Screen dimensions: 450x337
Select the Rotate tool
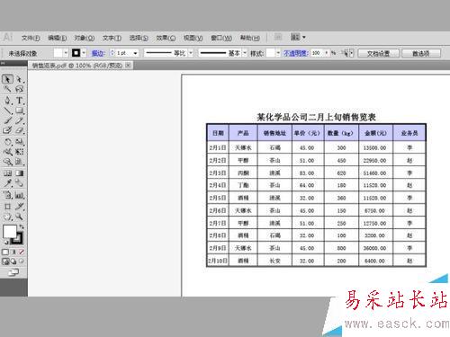point(7,142)
